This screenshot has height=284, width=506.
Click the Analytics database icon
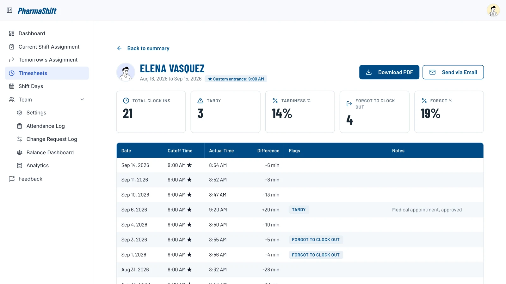[20, 166]
